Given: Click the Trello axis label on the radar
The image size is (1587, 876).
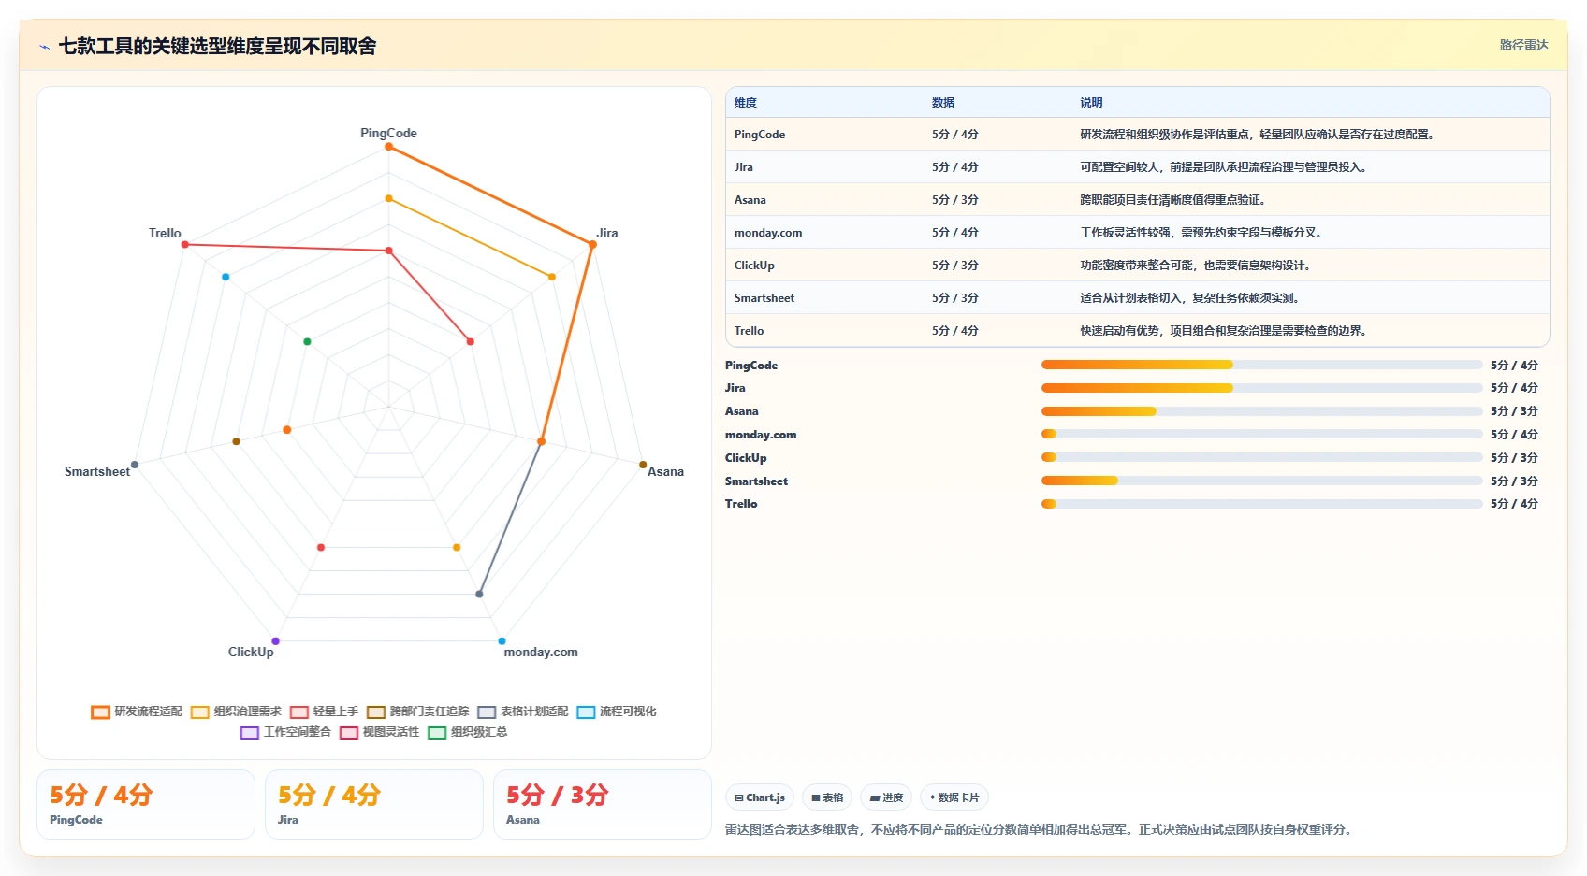Looking at the screenshot, I should click(165, 233).
